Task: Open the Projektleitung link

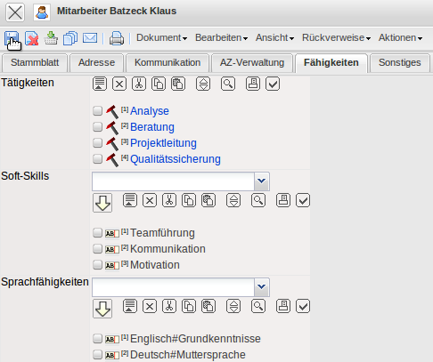Action: pyautogui.click(x=163, y=143)
